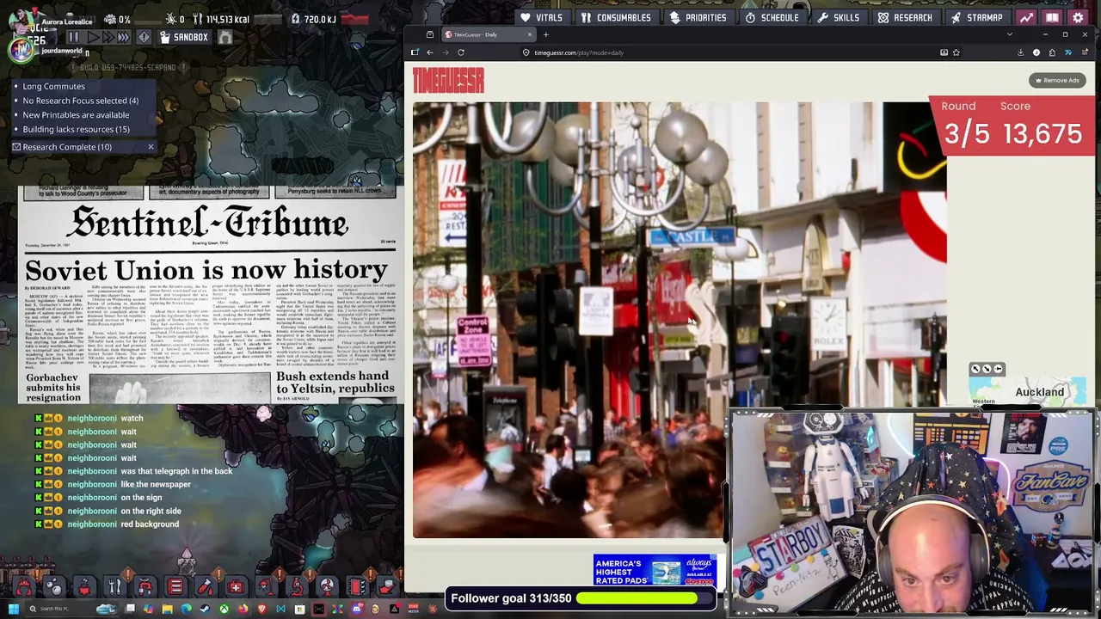The image size is (1101, 619).
Task: Click the TimeGuessr logo
Action: [x=448, y=81]
